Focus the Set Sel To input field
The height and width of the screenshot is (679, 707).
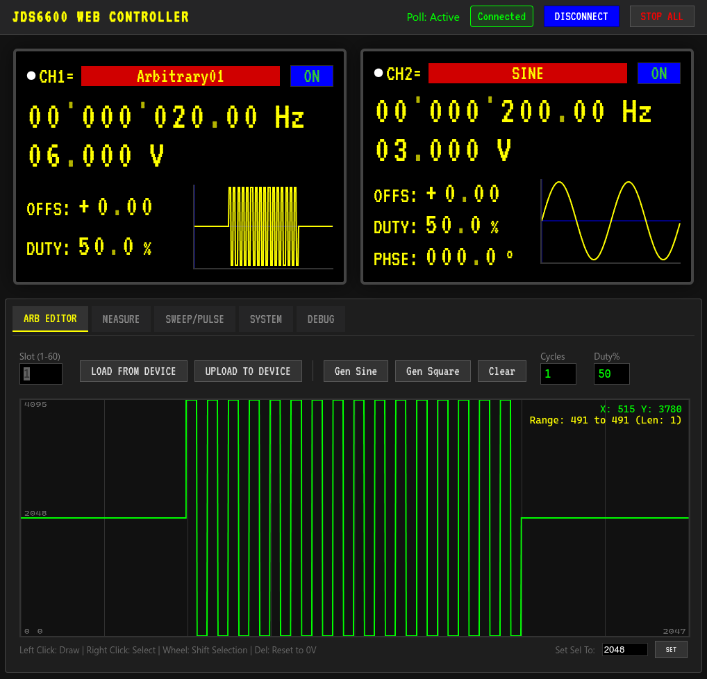point(624,650)
